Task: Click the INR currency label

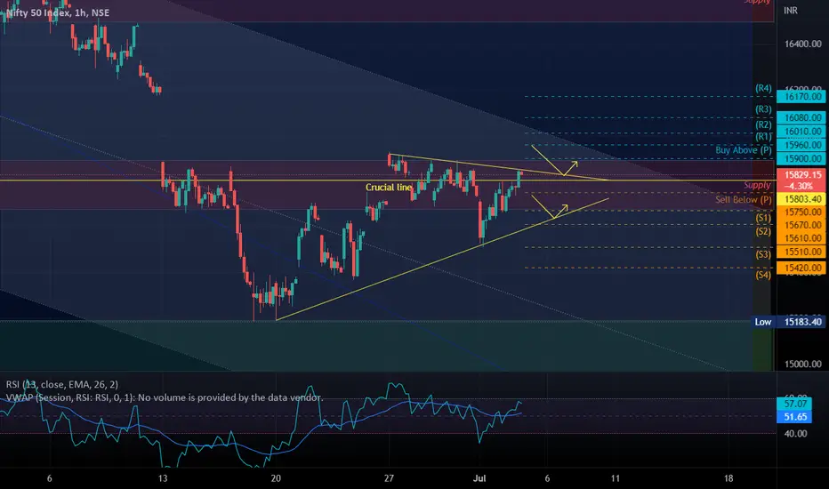Action: tap(791, 11)
